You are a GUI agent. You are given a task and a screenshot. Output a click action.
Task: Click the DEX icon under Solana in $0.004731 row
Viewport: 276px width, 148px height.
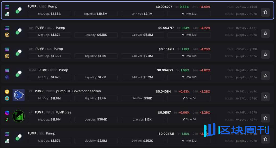(7, 141)
